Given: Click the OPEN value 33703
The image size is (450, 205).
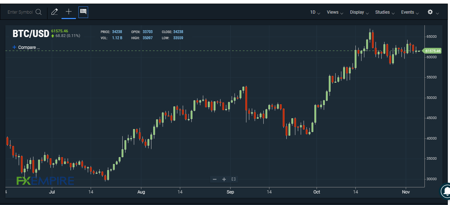Looking at the screenshot, I should (147, 32).
